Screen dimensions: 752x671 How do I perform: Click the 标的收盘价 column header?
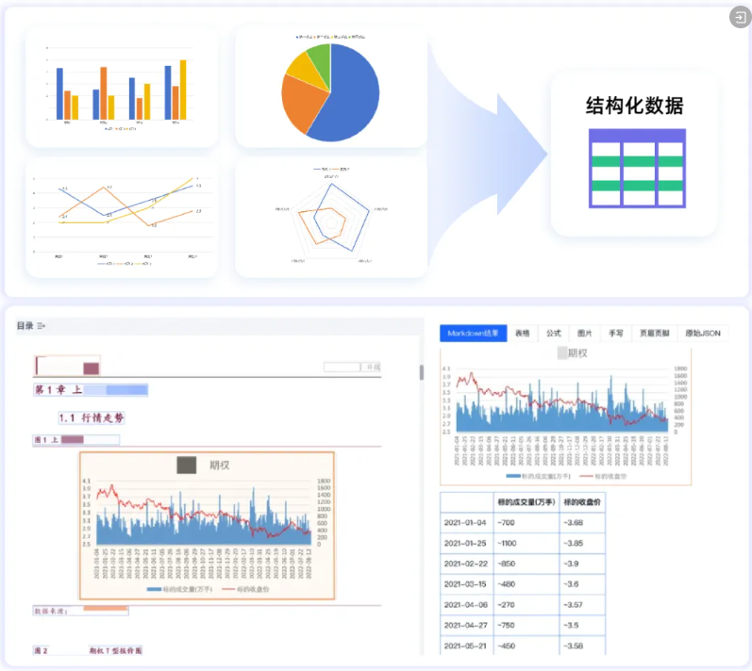[x=582, y=502]
